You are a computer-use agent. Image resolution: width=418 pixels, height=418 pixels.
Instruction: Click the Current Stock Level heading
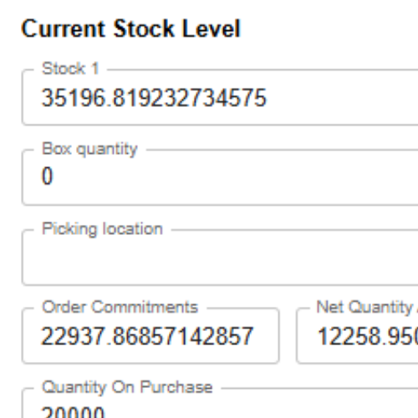[x=130, y=28]
